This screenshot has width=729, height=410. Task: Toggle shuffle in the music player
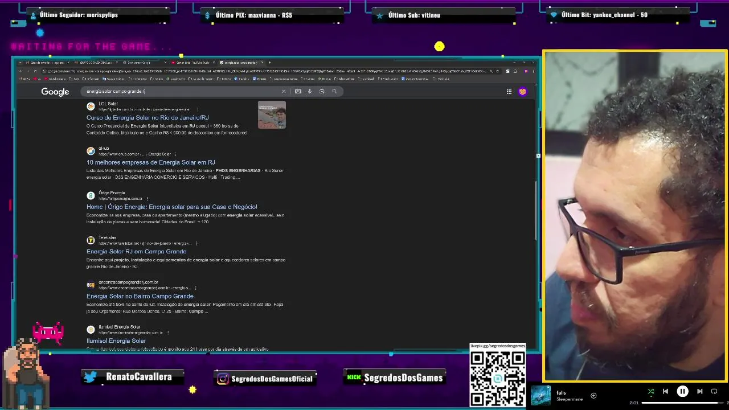651,391
